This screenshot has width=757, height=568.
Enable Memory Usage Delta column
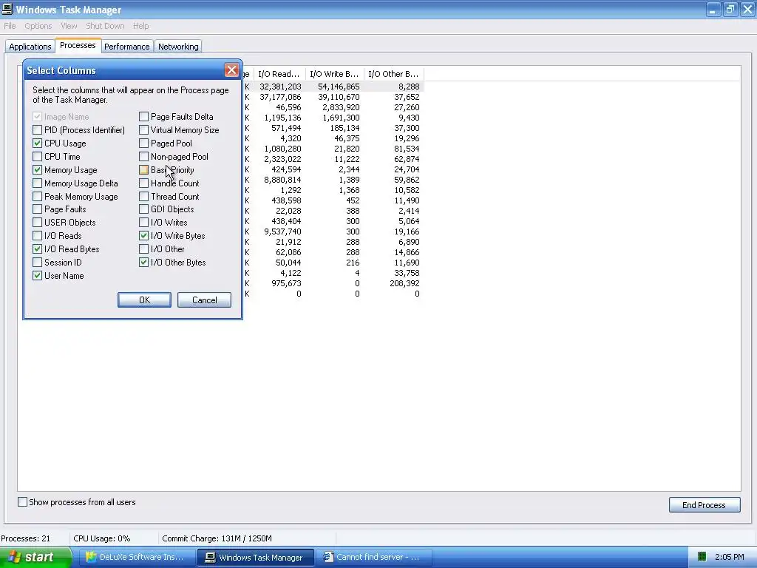pos(37,183)
